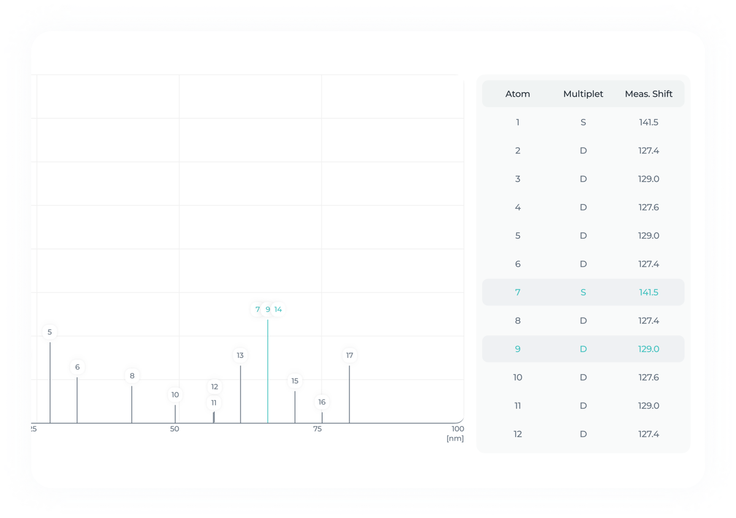This screenshot has height=518, width=736.
Task: Click shift 129.0 in atom 9 row
Action: [x=649, y=349]
